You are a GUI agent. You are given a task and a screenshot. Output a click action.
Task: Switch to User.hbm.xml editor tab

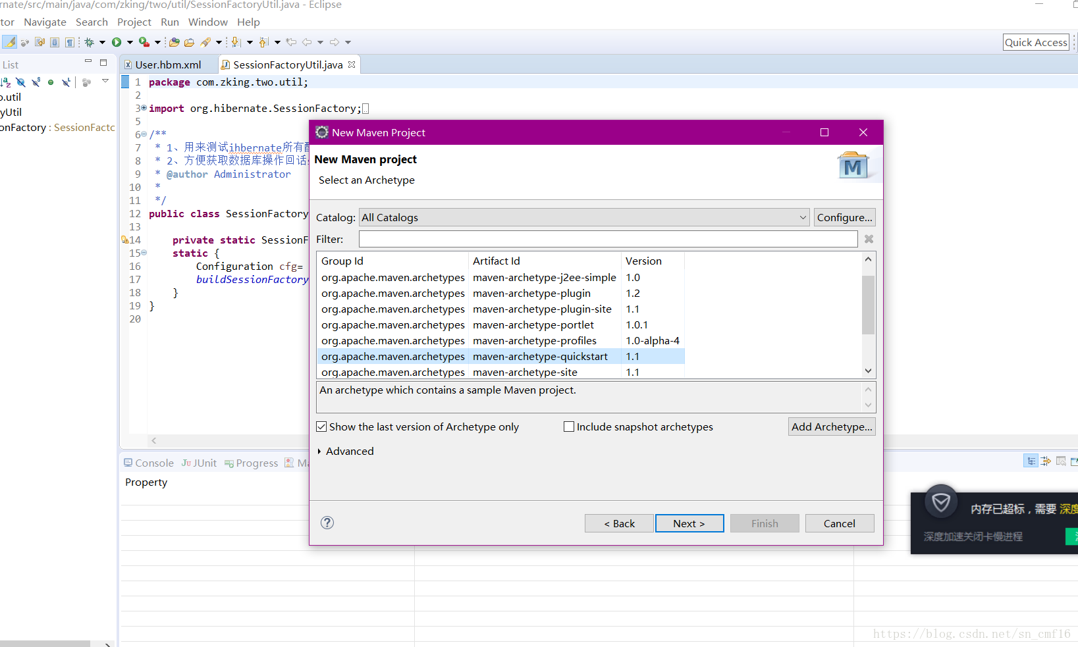tap(168, 65)
